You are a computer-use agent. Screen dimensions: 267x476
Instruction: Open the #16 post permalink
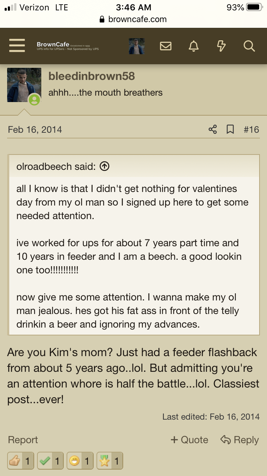251,129
